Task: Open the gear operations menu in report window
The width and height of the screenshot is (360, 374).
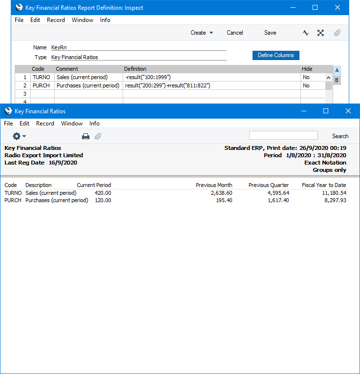Action: coord(19,136)
